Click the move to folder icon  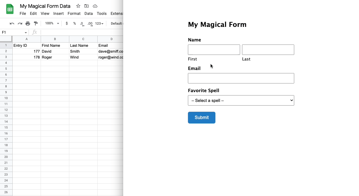86,6
